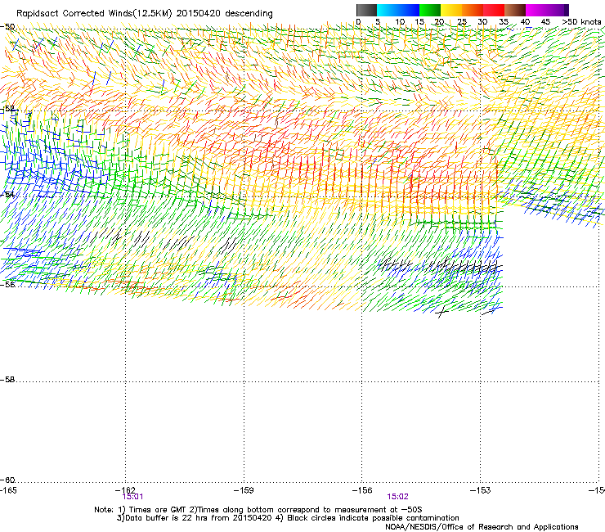The height and width of the screenshot is (532, 605).
Task: Click the '20150420 descending' text in title
Action: [x=225, y=14]
